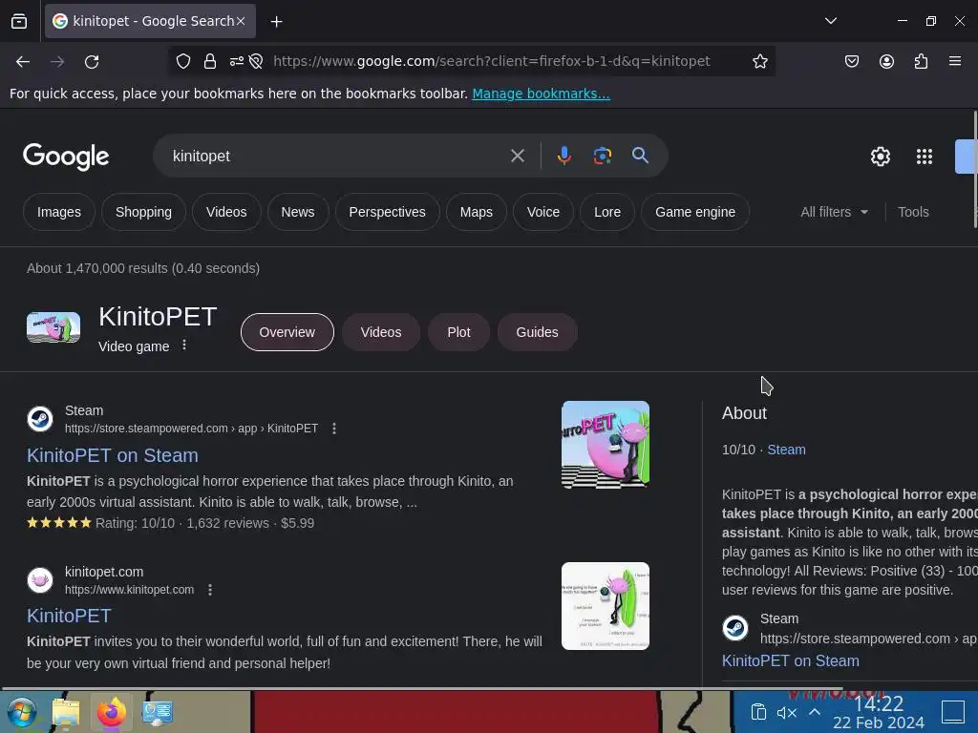Submit the search with the magnifier icon

[x=640, y=156]
